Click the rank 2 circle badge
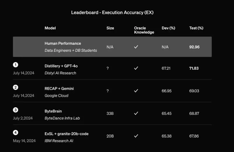Viewport: 234px width, 152px height. (15, 87)
